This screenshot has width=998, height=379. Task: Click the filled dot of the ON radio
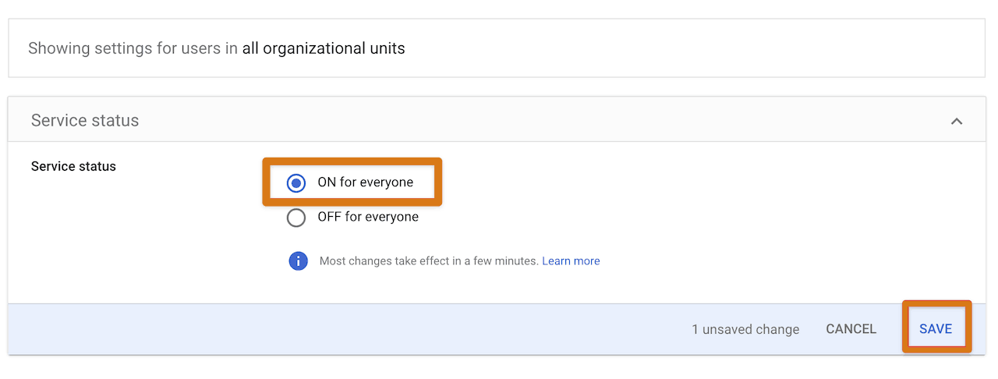click(296, 182)
